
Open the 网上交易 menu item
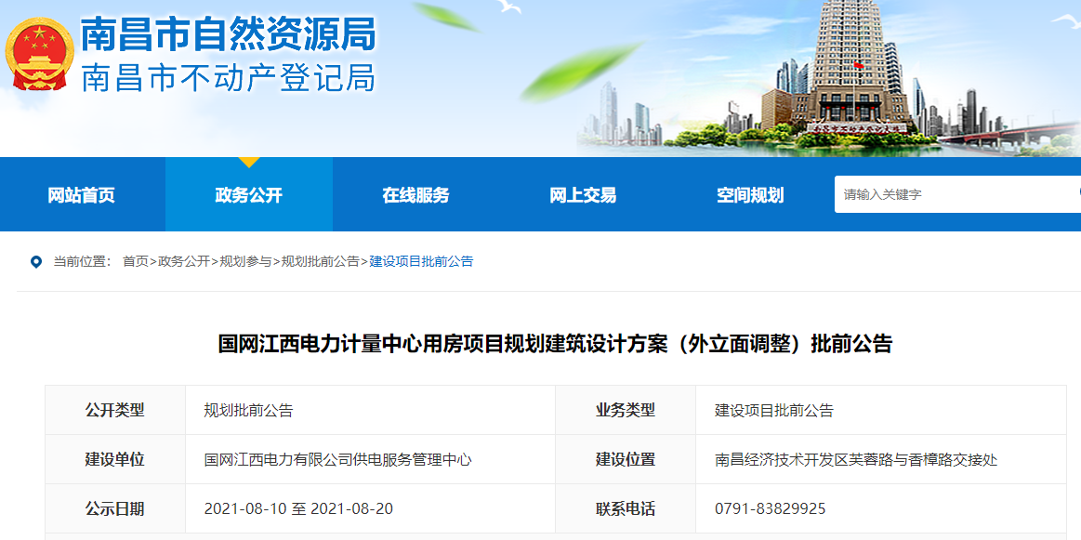click(583, 195)
